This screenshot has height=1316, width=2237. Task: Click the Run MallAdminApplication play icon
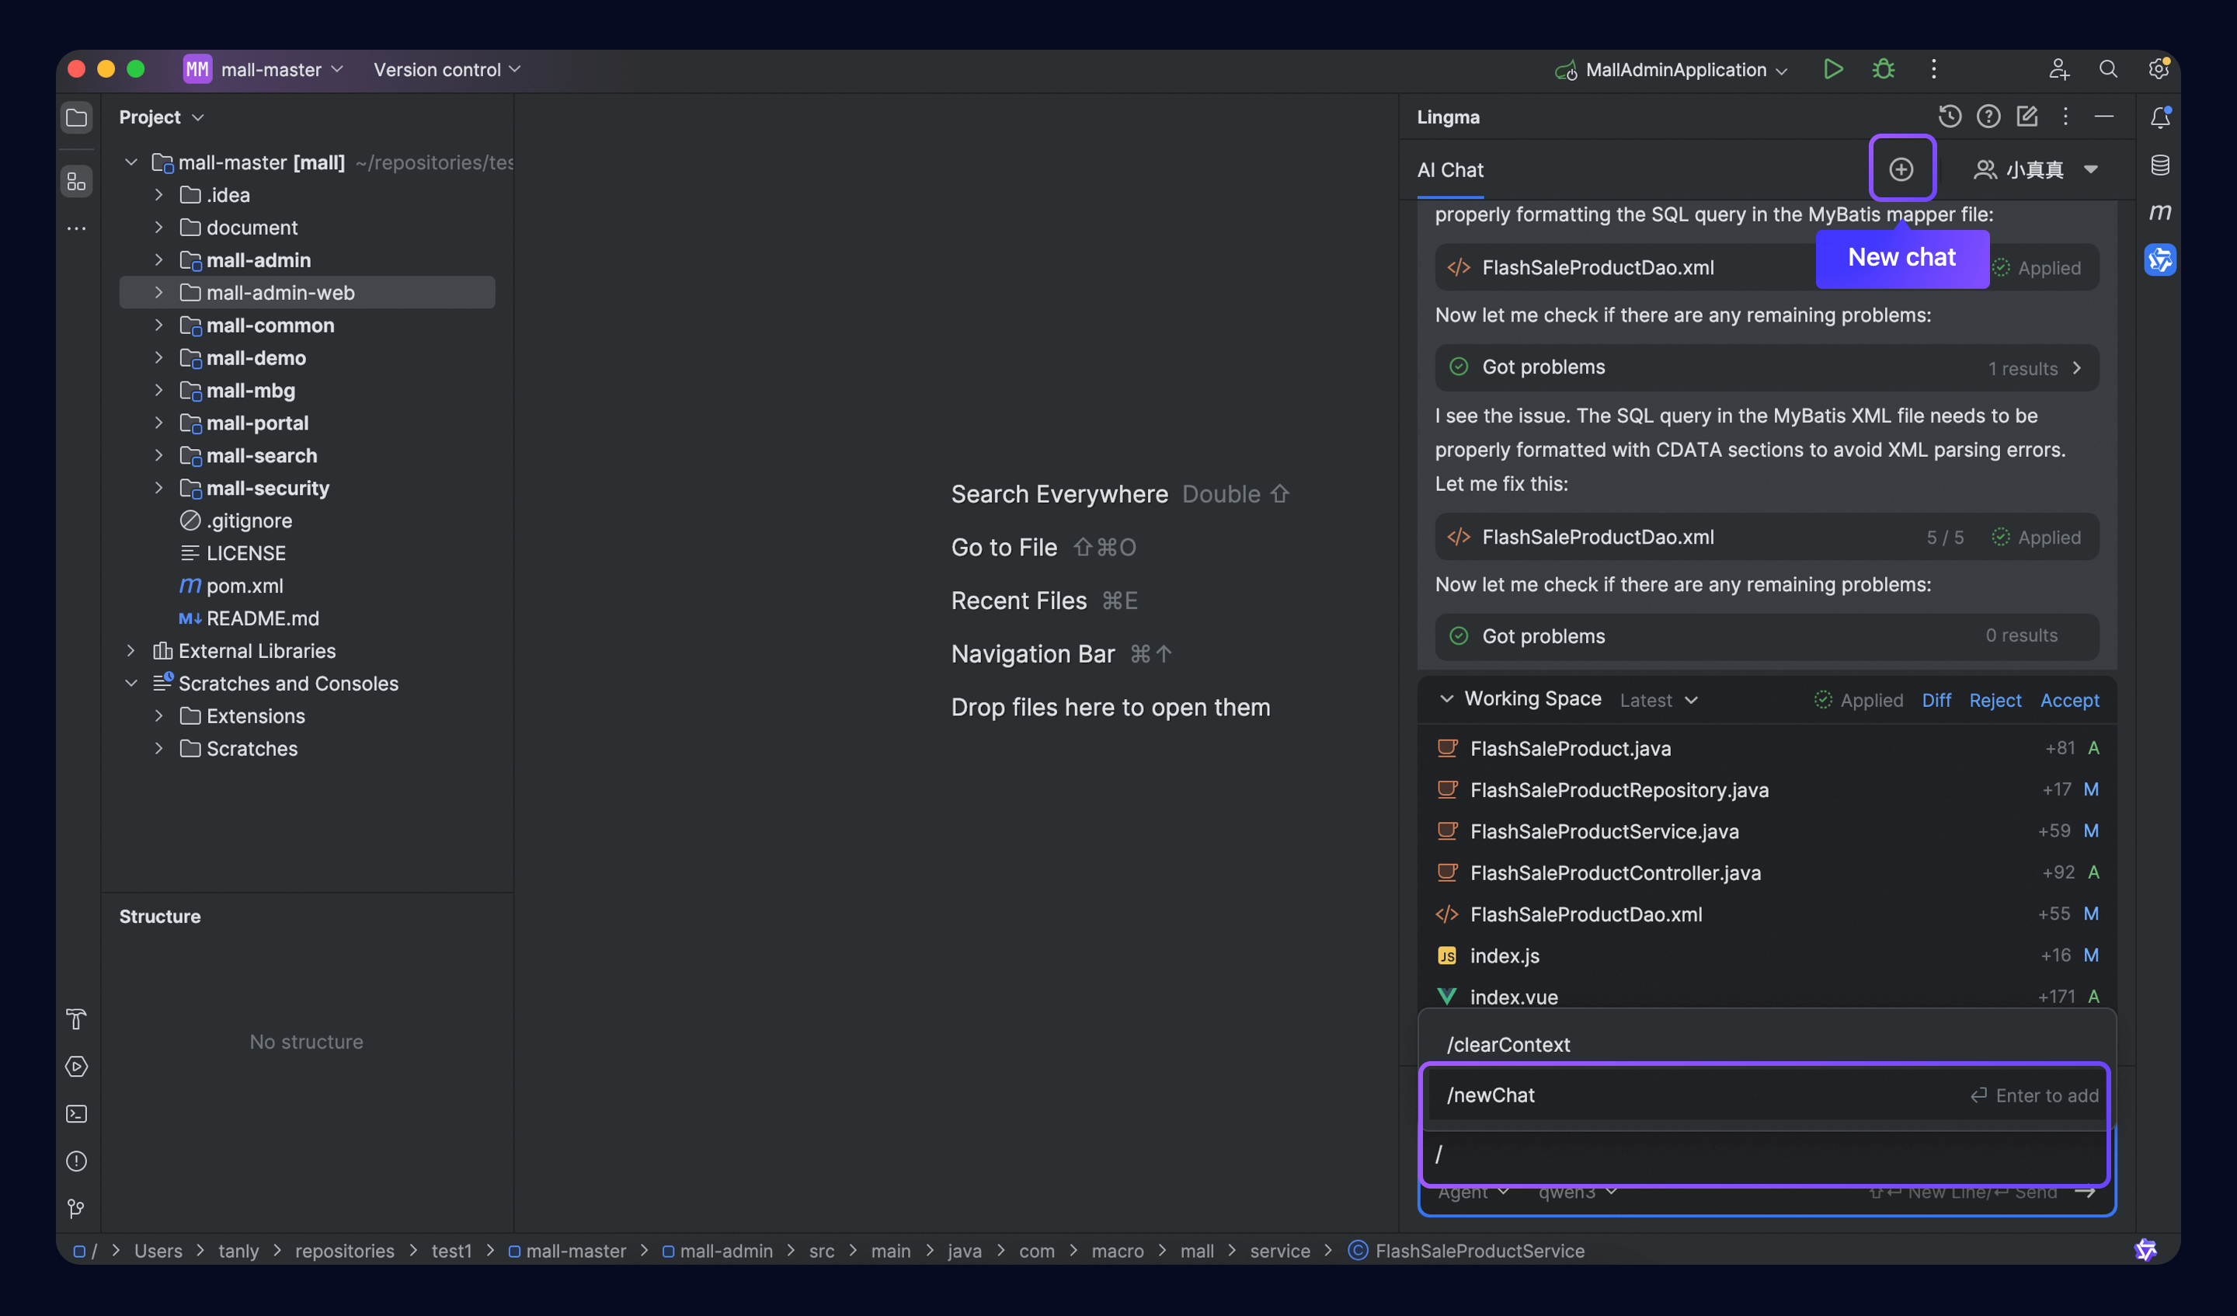pyautogui.click(x=1832, y=69)
